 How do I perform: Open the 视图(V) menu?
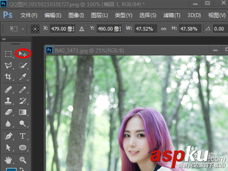tap(217, 16)
